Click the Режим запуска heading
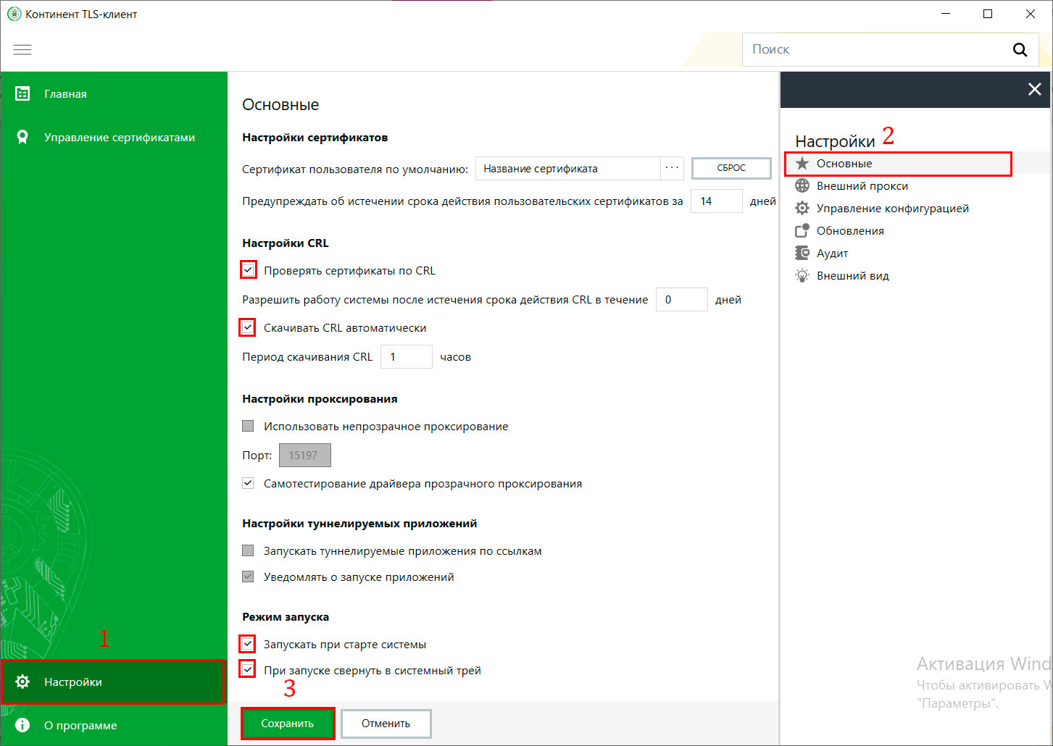 coord(286,616)
